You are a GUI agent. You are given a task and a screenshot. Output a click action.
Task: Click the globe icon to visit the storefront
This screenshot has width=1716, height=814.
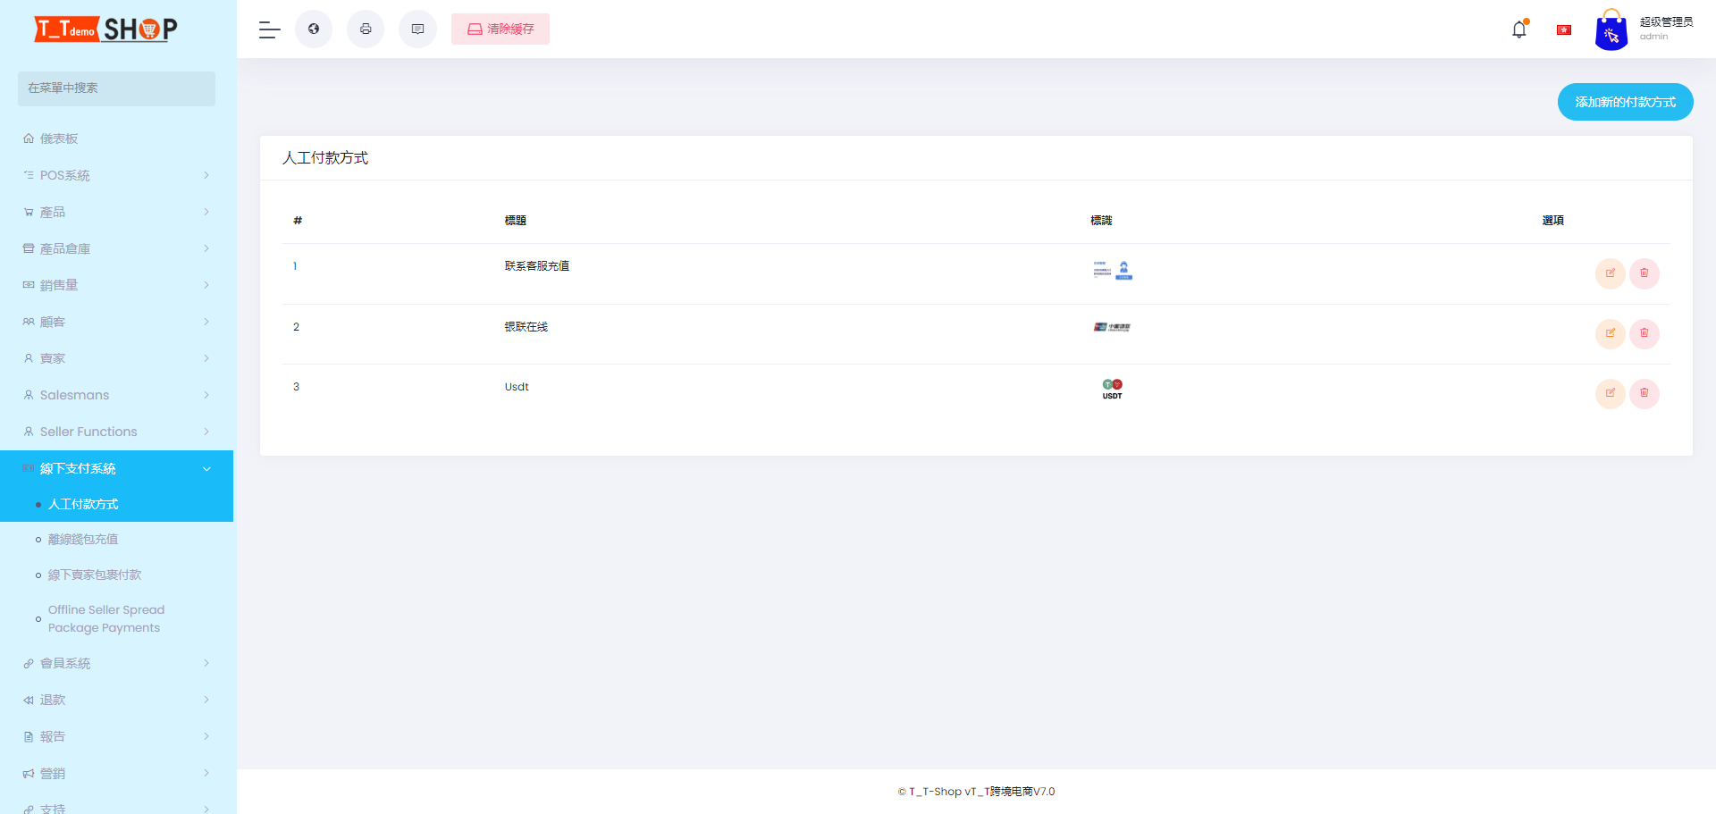tap(313, 29)
